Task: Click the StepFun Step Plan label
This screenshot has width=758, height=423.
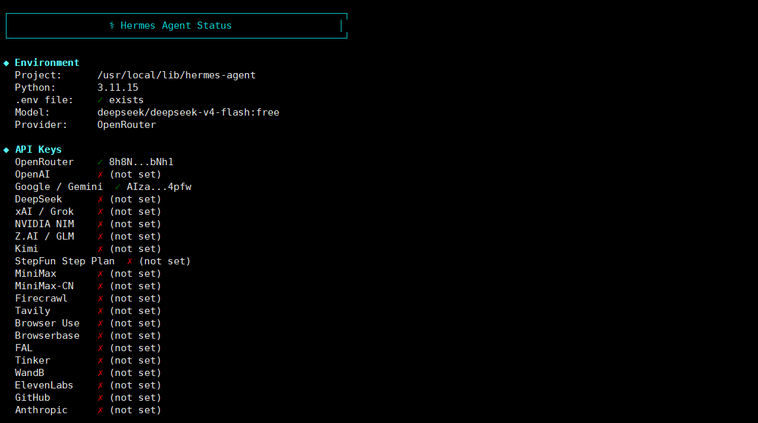Action: [x=64, y=262]
